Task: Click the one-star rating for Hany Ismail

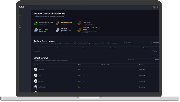Action: 81,69
